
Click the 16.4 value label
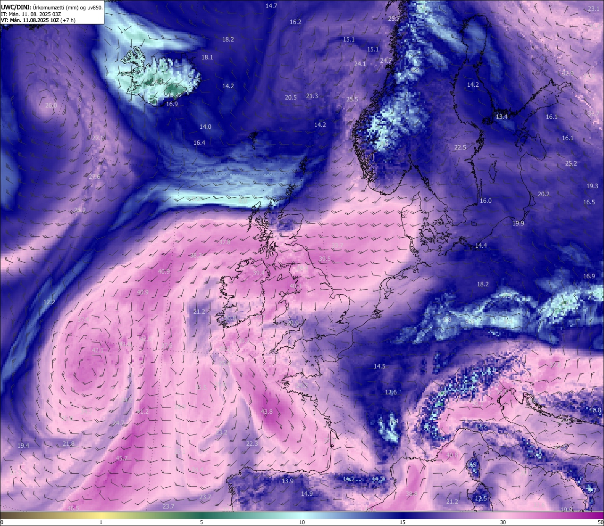pos(199,142)
